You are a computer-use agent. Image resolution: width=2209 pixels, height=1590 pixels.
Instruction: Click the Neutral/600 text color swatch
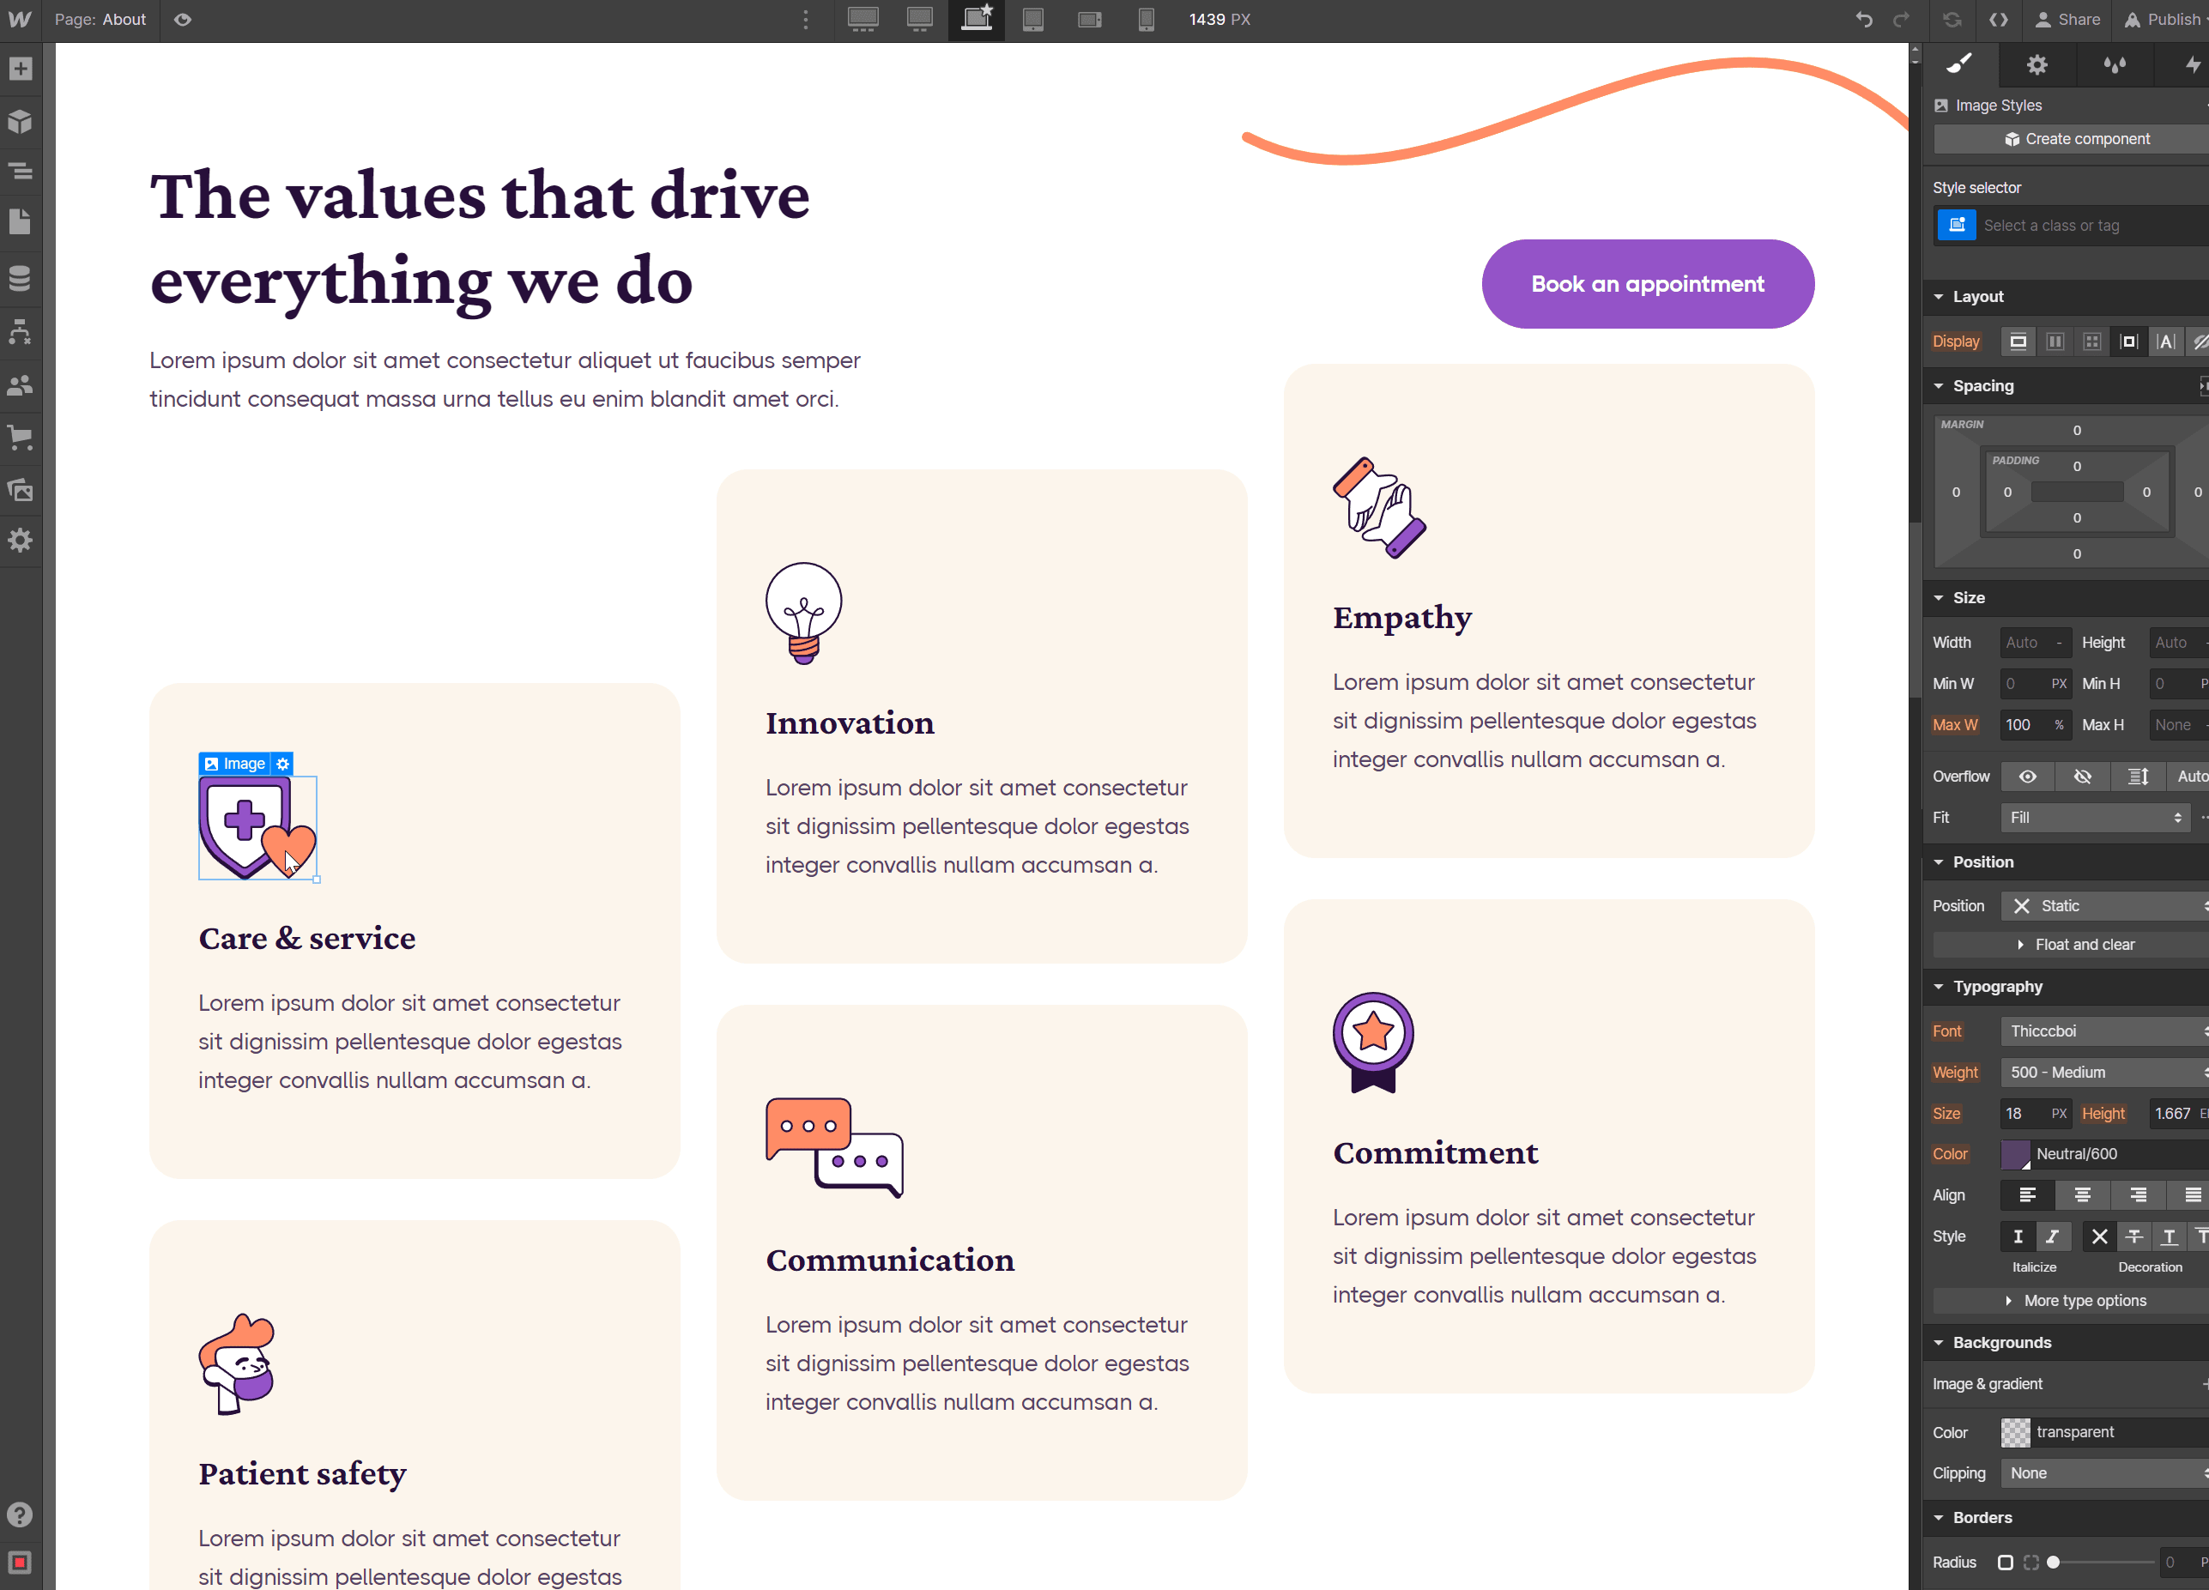click(2015, 1155)
